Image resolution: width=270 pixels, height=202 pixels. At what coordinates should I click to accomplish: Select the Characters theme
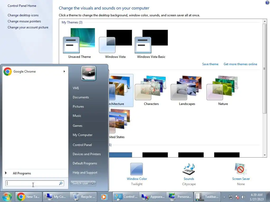click(x=151, y=90)
